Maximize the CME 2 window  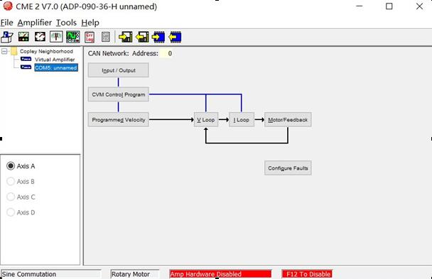click(x=389, y=6)
